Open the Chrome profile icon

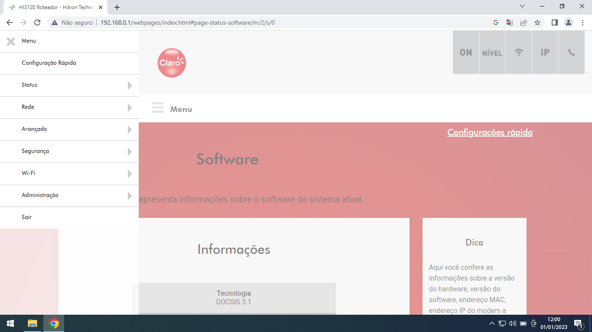click(569, 22)
